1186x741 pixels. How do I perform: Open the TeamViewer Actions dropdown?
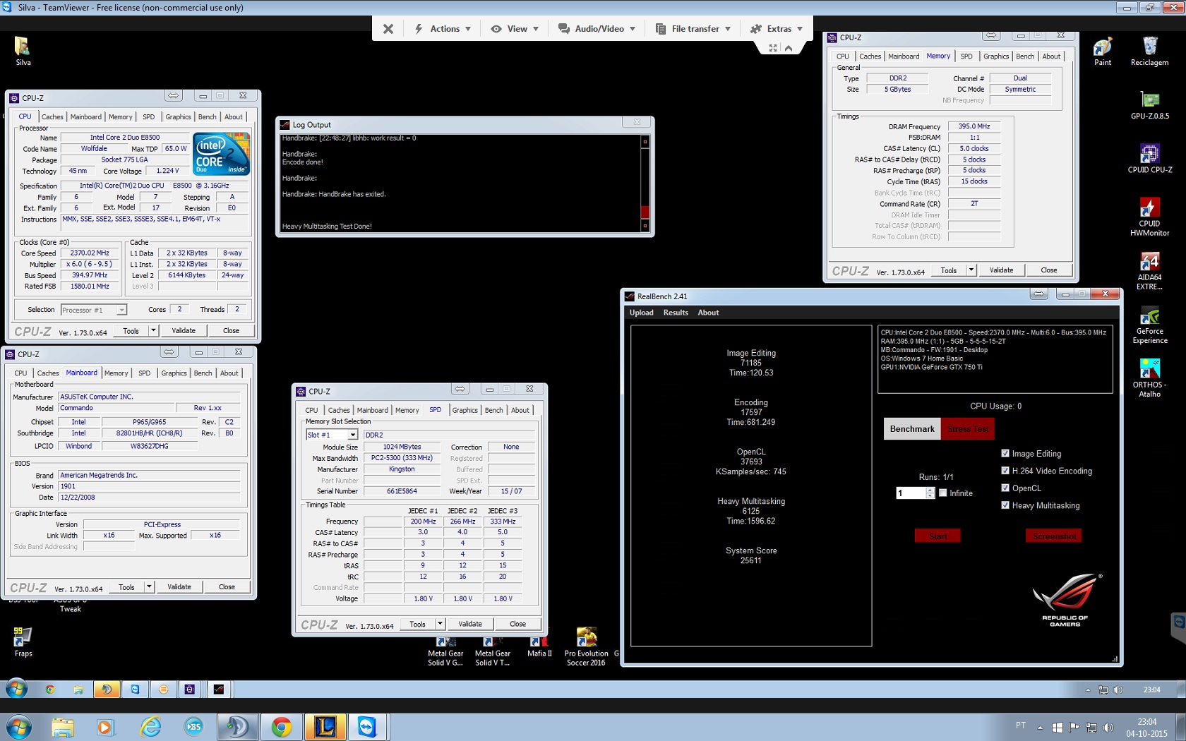(x=442, y=29)
